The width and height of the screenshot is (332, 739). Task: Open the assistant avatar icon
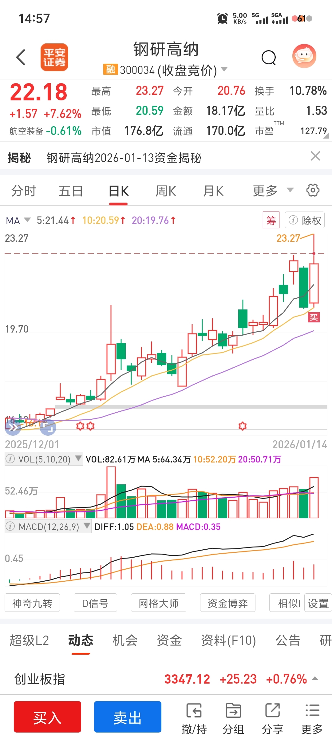click(304, 56)
